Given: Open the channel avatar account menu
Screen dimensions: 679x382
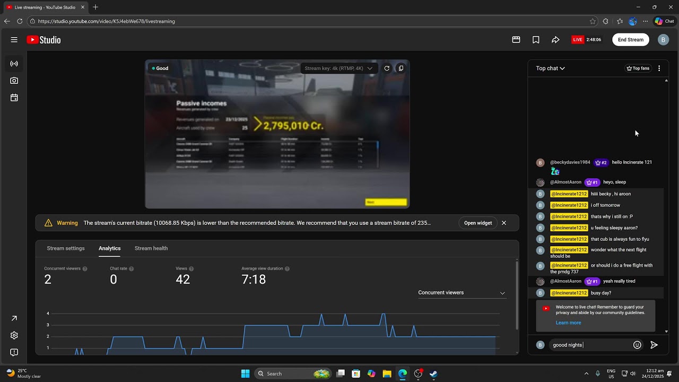Looking at the screenshot, I should (663, 40).
